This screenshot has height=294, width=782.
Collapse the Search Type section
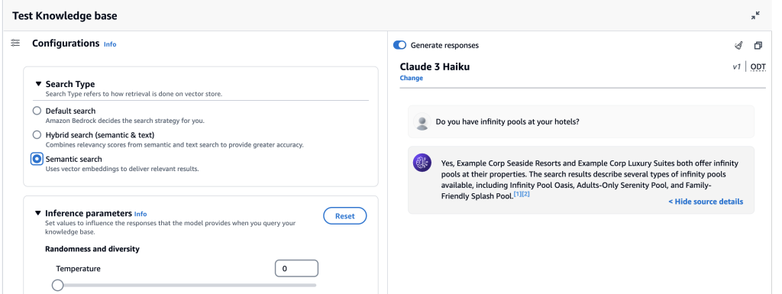pos(38,84)
